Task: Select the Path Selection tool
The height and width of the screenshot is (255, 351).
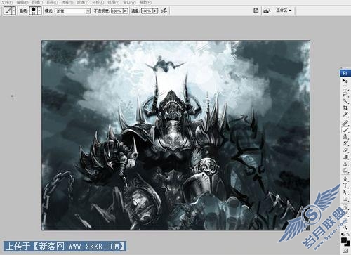Action: click(345, 192)
